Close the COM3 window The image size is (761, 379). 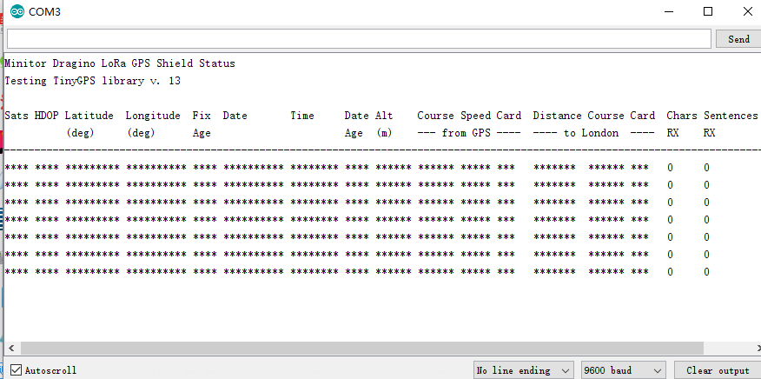(x=747, y=11)
